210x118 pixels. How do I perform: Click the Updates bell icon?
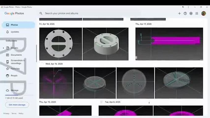(7, 32)
